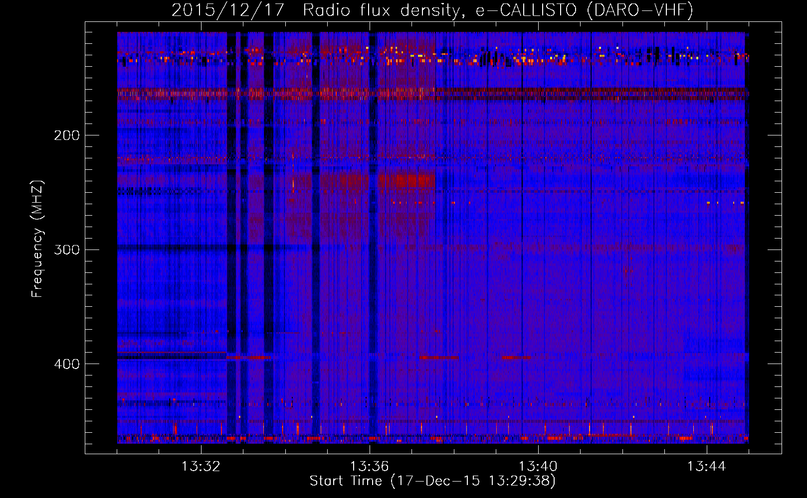This screenshot has height=498, width=807.
Task: Click the 300 frequency tick label
Action: coord(67,249)
